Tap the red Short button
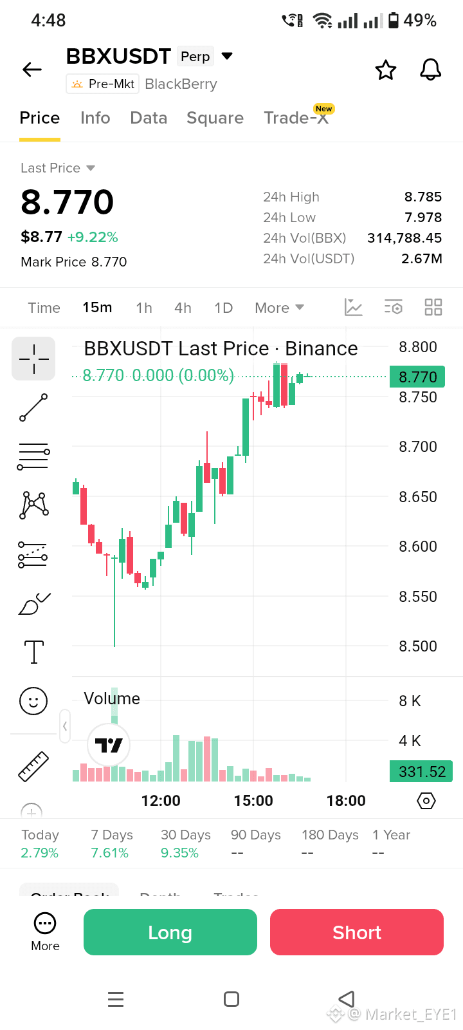This screenshot has height=1030, width=463. [x=357, y=932]
